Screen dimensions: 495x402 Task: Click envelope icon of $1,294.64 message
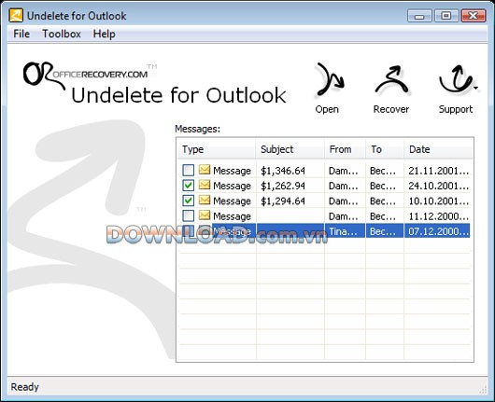coord(205,201)
